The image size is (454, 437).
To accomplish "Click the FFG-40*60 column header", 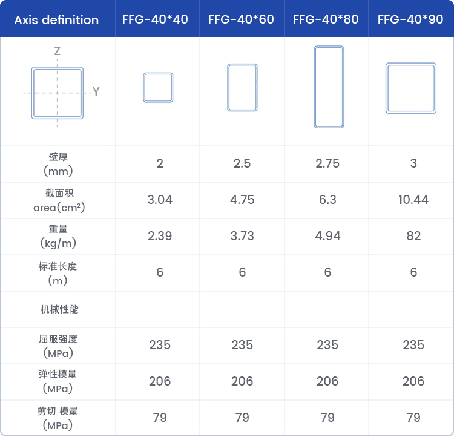I will point(241,19).
